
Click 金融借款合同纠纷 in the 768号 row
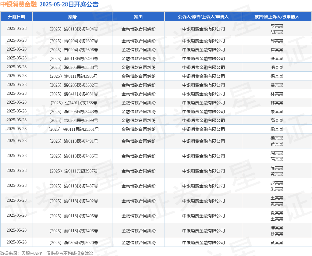(x=139, y=103)
